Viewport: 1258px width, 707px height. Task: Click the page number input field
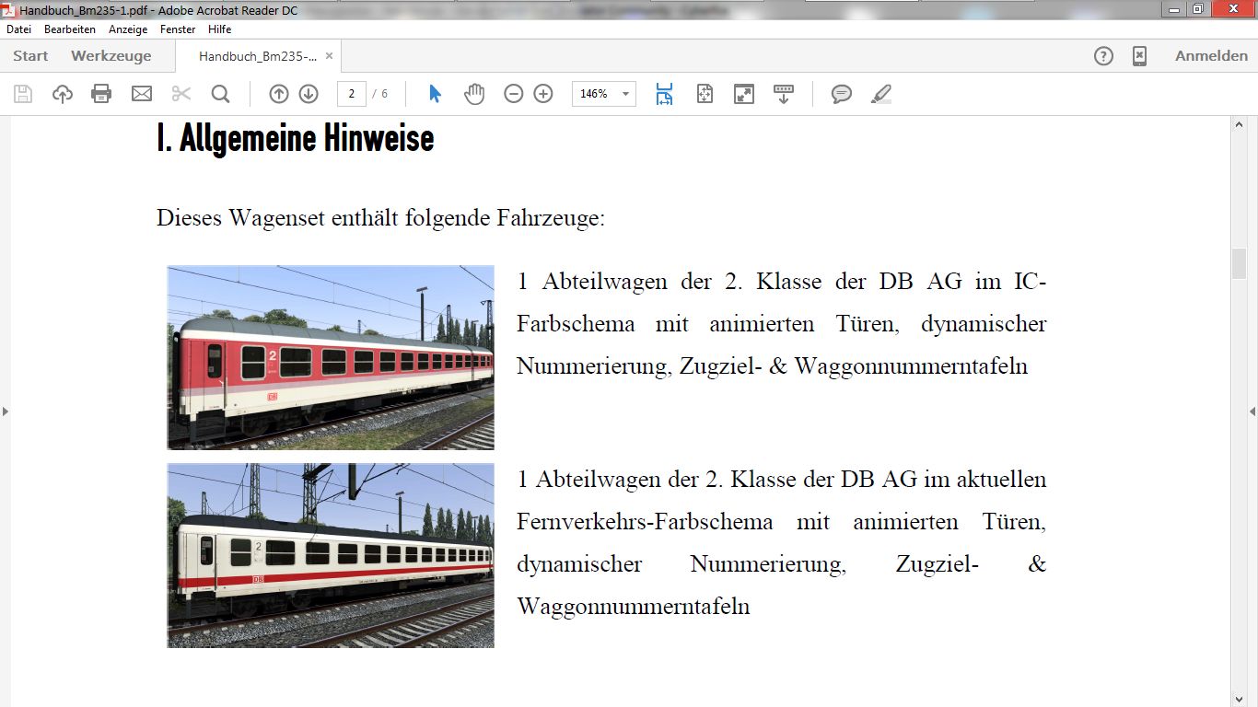click(352, 94)
